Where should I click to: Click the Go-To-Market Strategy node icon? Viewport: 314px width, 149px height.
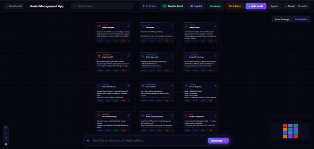click(x=99, y=115)
